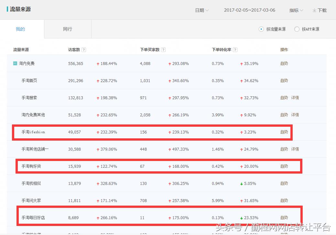
Task: Open 详情 for the 手淘搜索 row
Action: [295, 98]
